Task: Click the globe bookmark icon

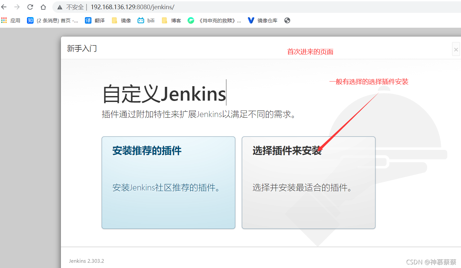Action: click(287, 20)
